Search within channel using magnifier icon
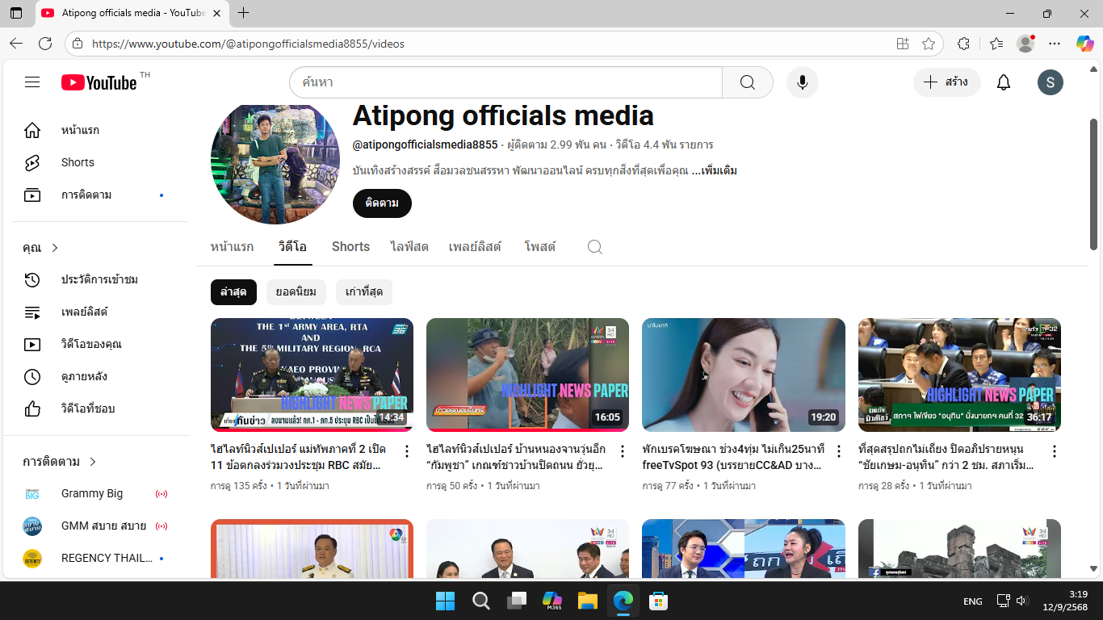The image size is (1103, 620). pyautogui.click(x=595, y=247)
